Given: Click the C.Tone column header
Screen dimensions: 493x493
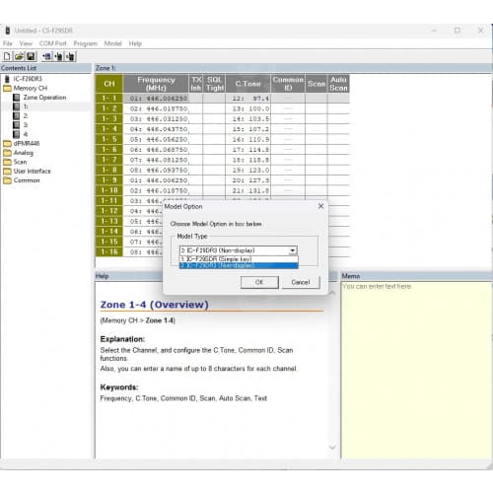Looking at the screenshot, I should 248,84.
